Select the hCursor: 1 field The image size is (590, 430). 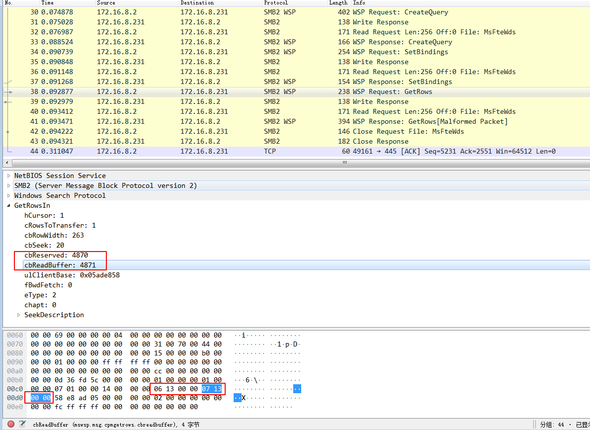44,216
